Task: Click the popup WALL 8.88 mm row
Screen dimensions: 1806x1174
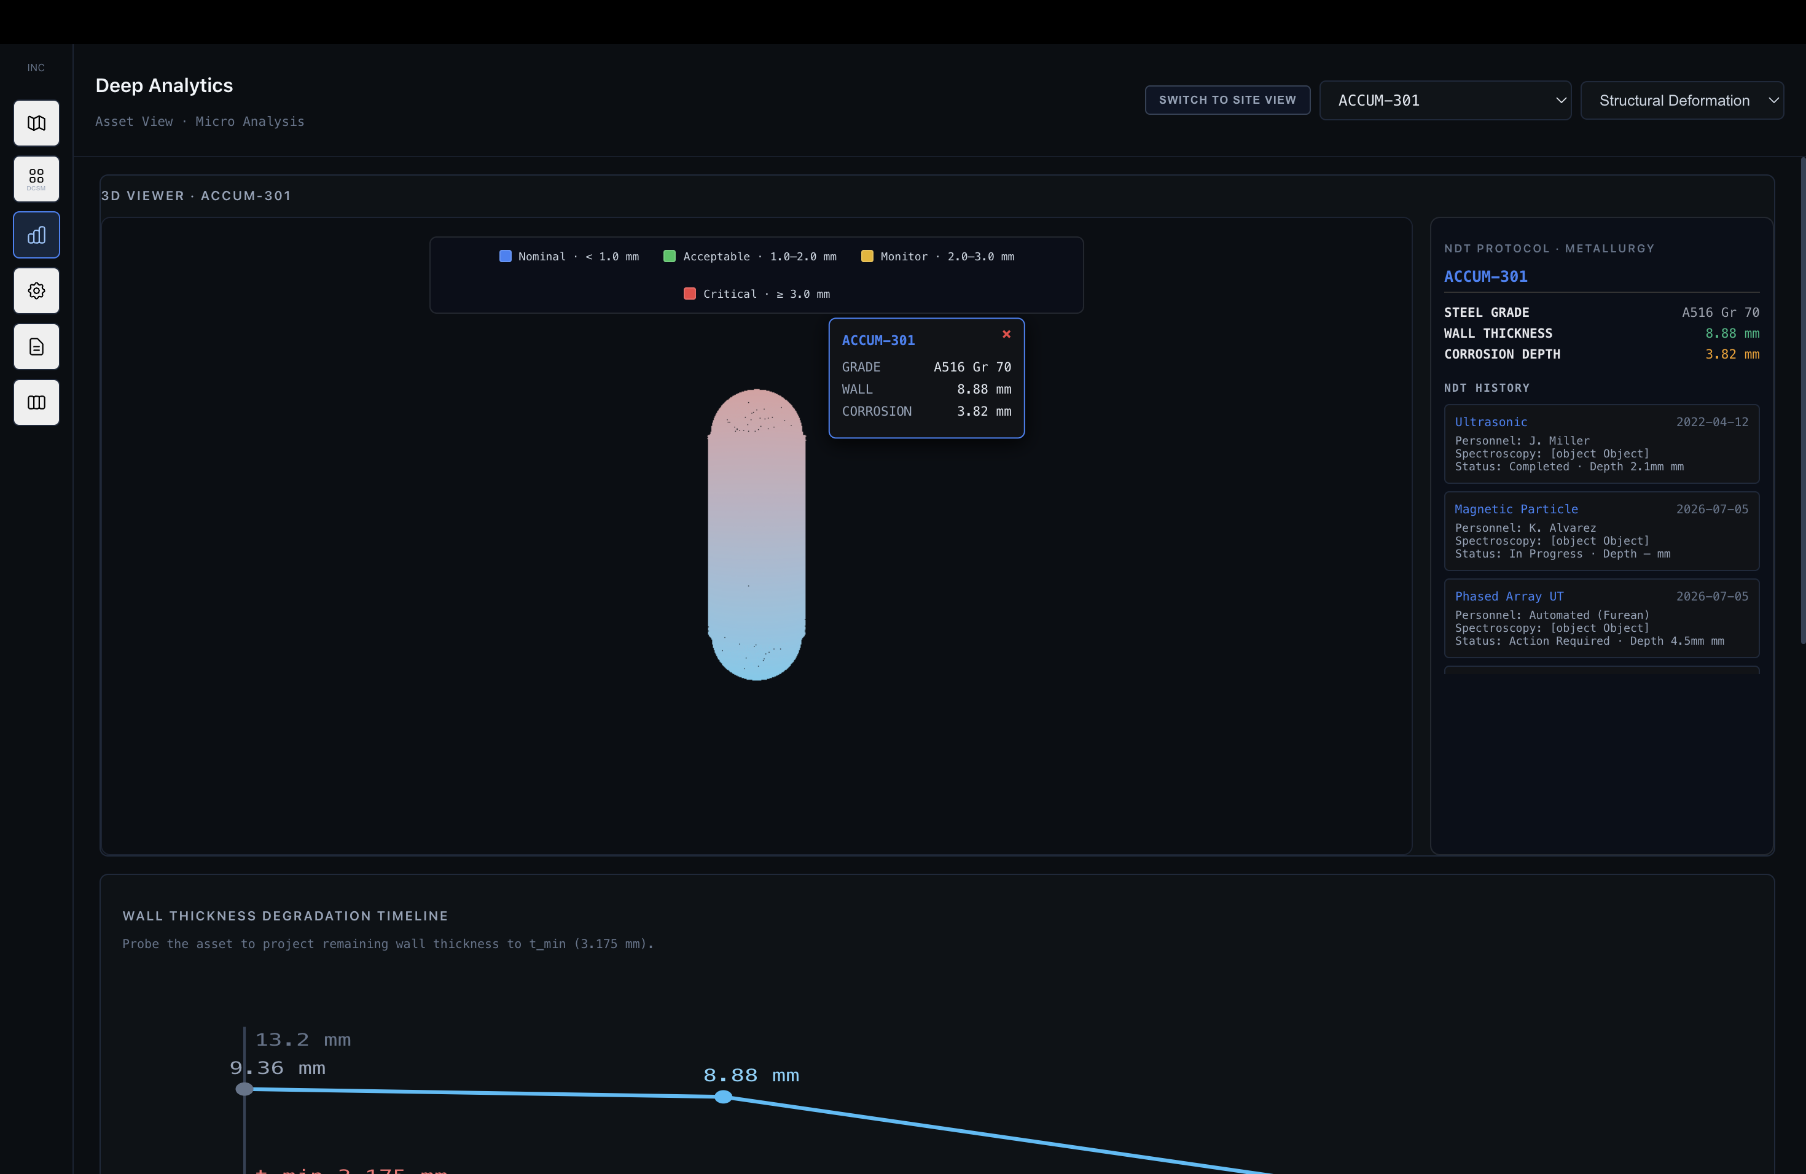Action: coord(926,389)
